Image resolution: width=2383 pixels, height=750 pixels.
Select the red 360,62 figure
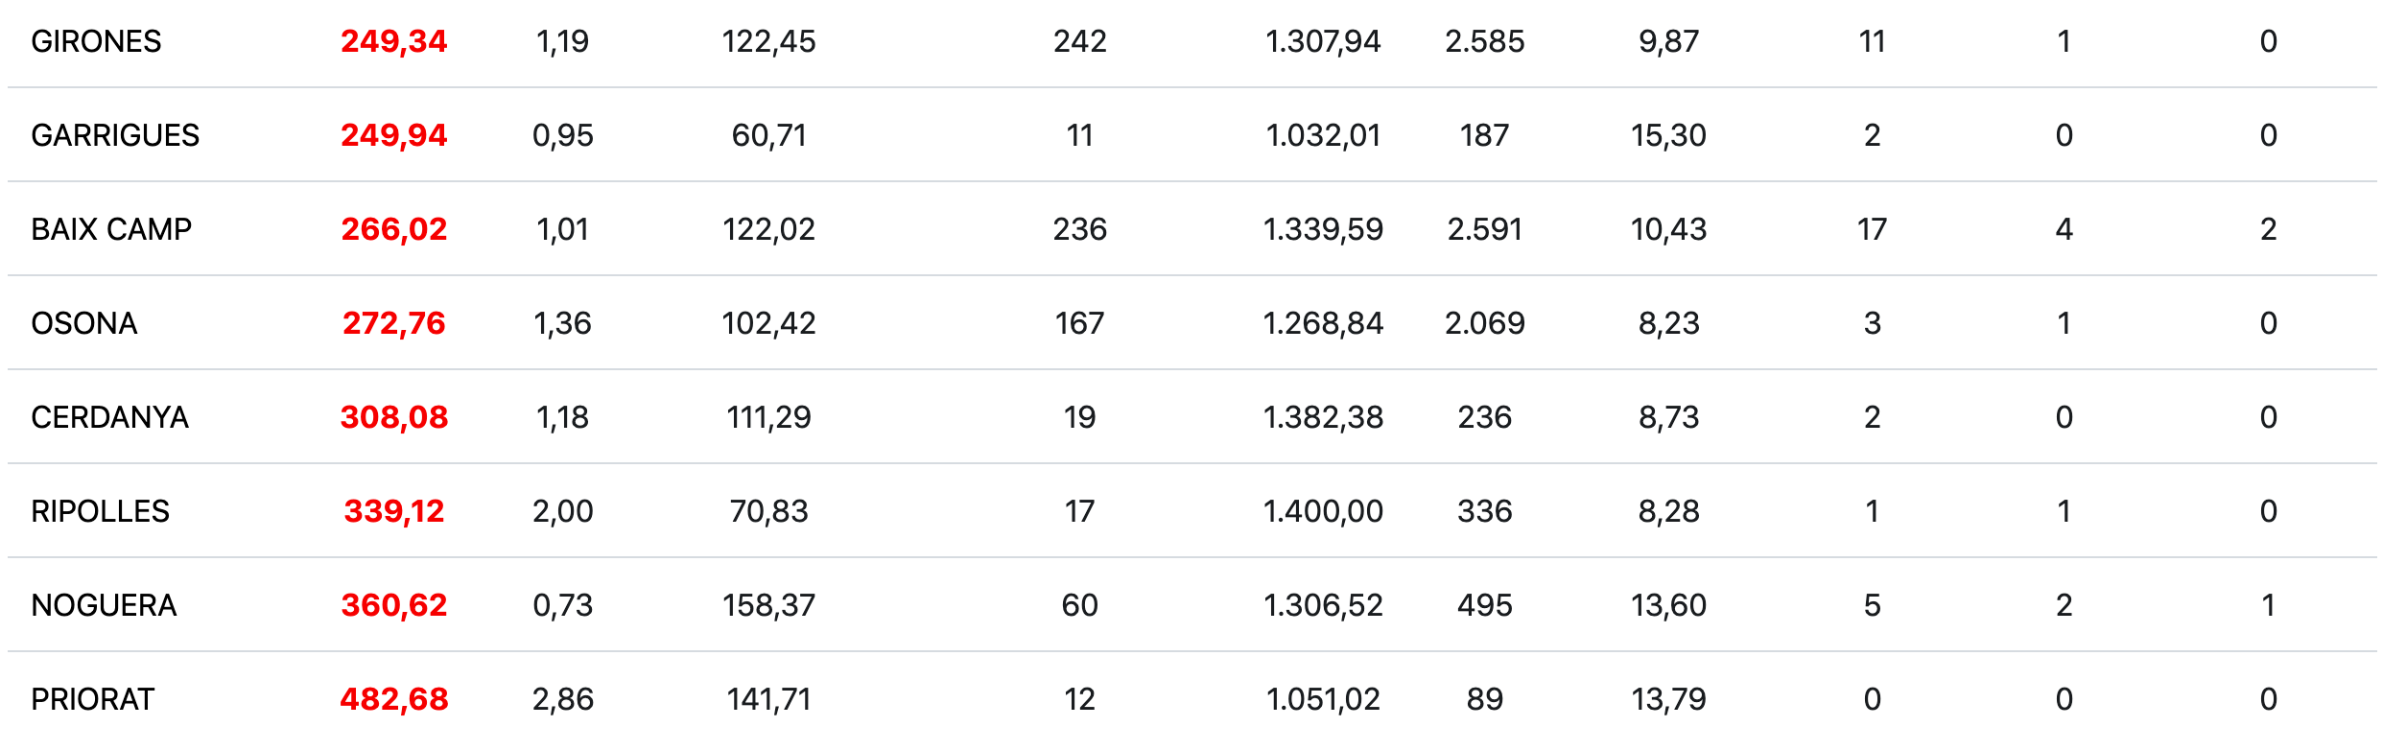click(393, 605)
